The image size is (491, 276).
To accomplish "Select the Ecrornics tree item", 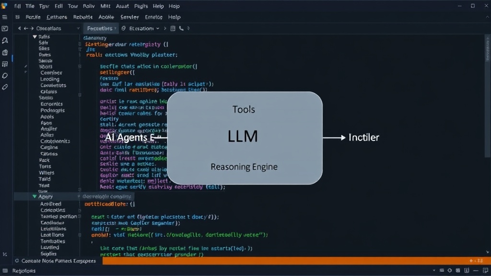I will tap(52, 104).
